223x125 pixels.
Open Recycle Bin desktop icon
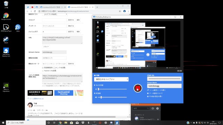pyautogui.click(x=6, y=5)
